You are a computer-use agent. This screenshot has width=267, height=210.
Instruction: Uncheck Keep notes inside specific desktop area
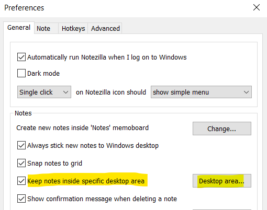tap(21, 181)
